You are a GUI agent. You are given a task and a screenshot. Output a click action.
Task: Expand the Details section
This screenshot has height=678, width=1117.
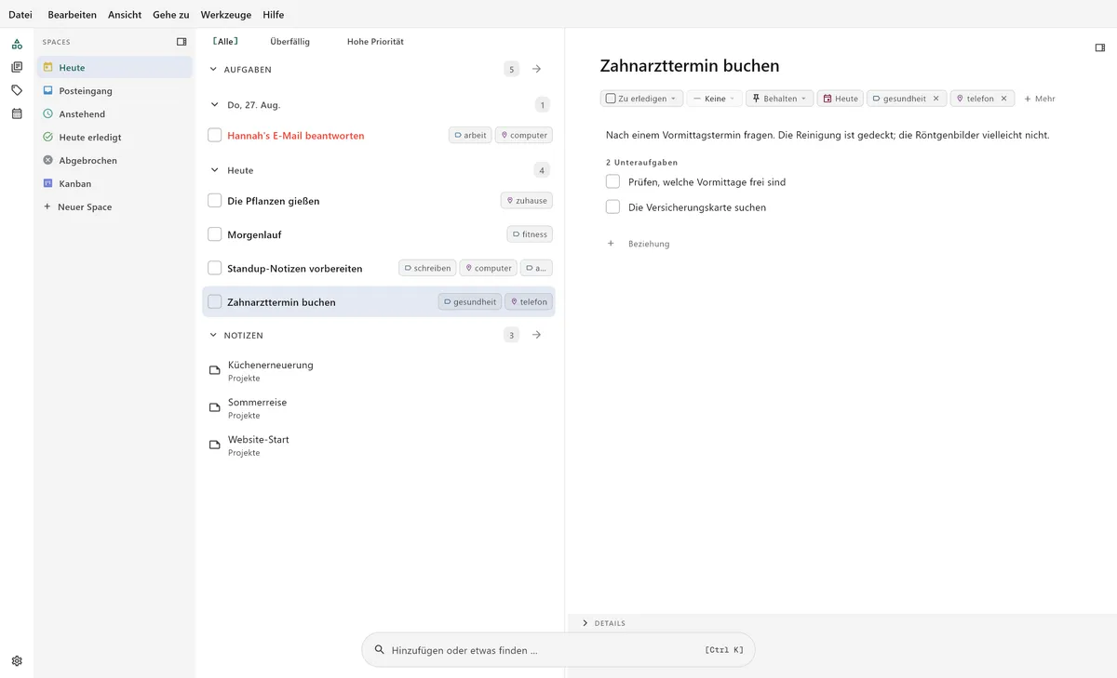(x=585, y=623)
